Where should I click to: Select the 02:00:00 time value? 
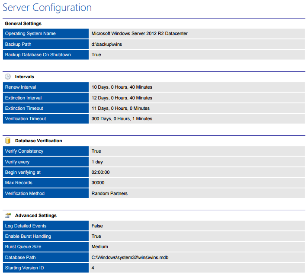pyautogui.click(x=100, y=173)
